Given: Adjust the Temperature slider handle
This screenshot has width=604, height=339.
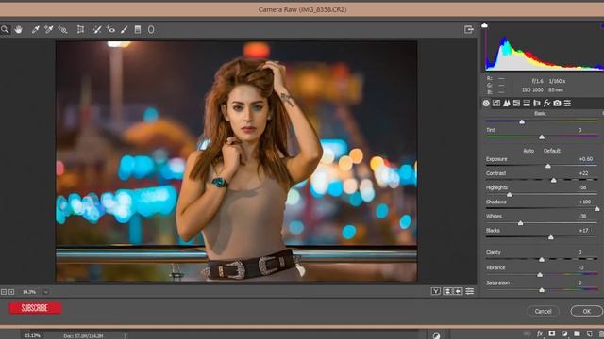Looking at the screenshot, I should click(x=522, y=121).
